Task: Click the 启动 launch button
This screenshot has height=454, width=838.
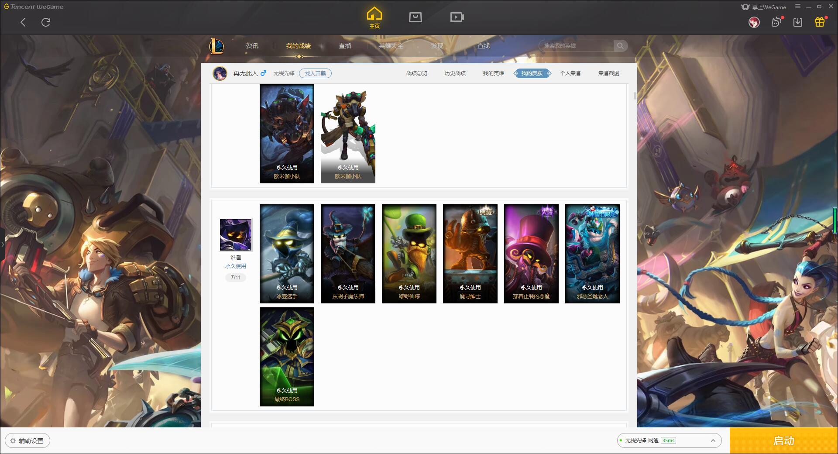Action: pos(783,441)
